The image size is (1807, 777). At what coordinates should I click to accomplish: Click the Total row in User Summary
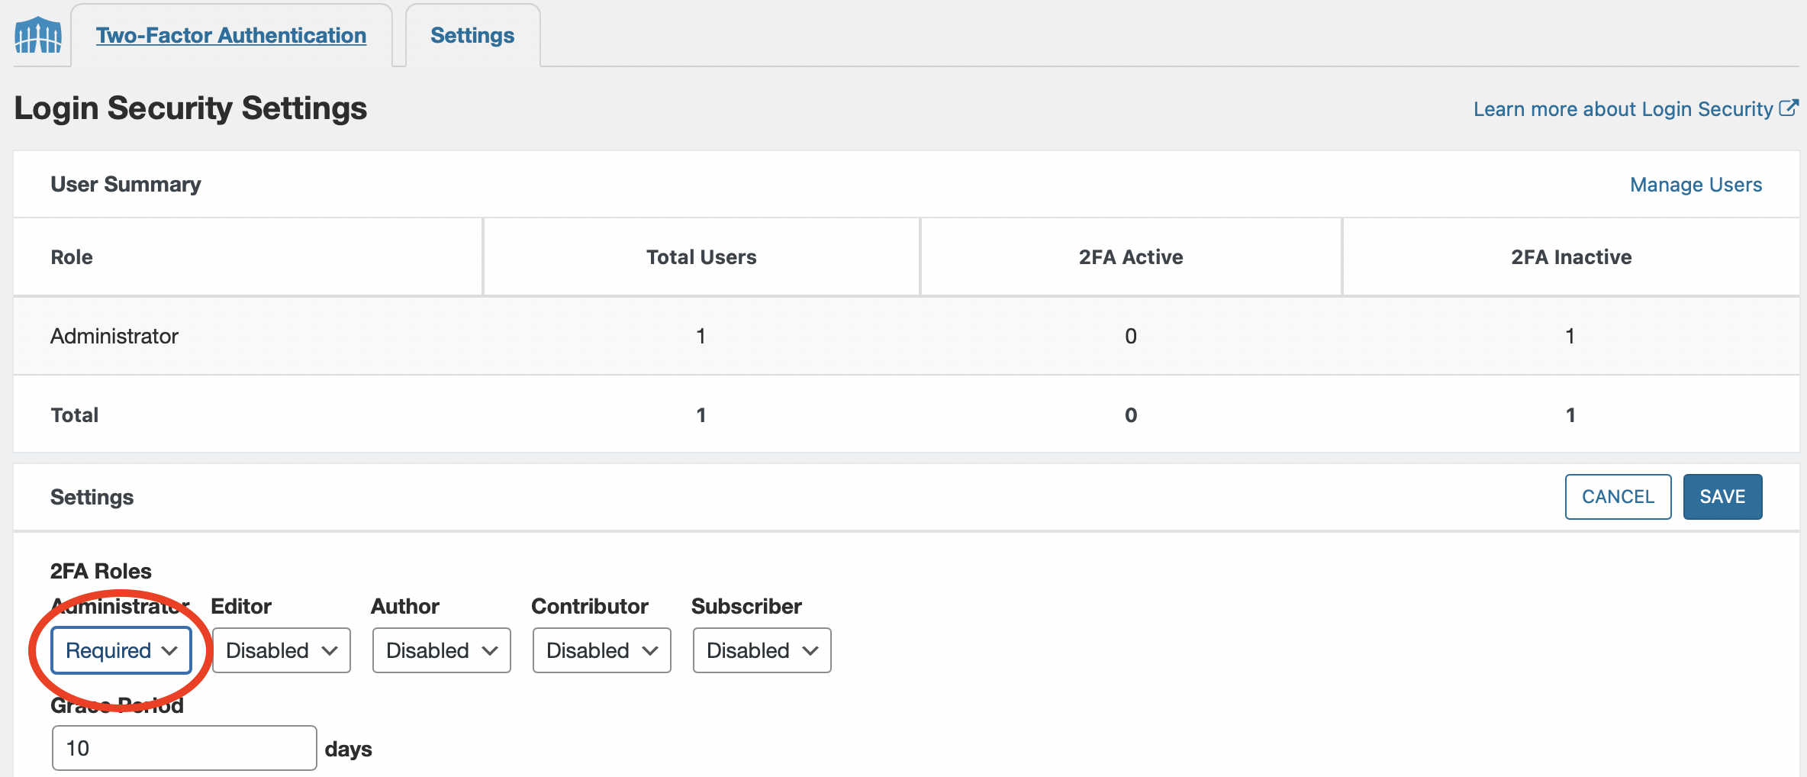907,414
